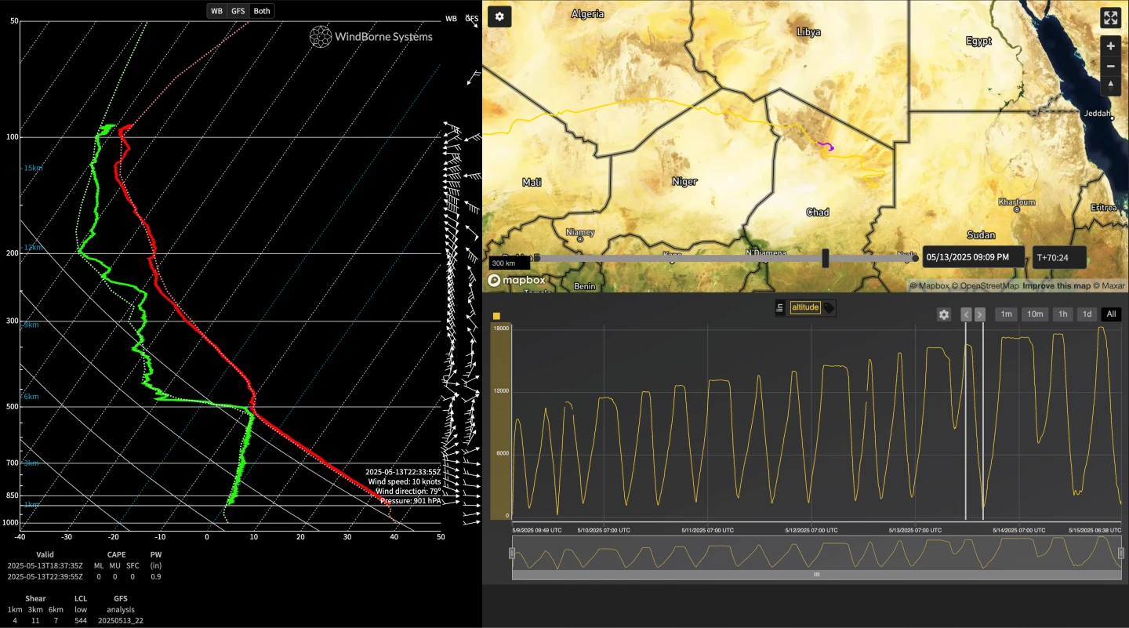This screenshot has width=1129, height=628.
Task: Enter fullscreen map view
Action: pos(1110,17)
